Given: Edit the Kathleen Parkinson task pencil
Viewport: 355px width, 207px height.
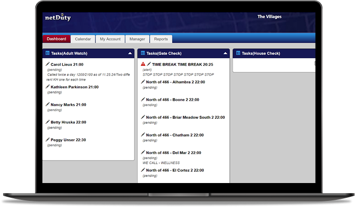Looking at the screenshot, I should pyautogui.click(x=48, y=87).
